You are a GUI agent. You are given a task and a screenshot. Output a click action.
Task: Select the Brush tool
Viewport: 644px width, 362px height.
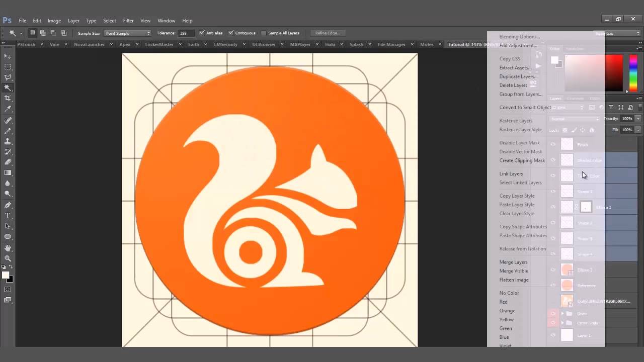pyautogui.click(x=8, y=130)
